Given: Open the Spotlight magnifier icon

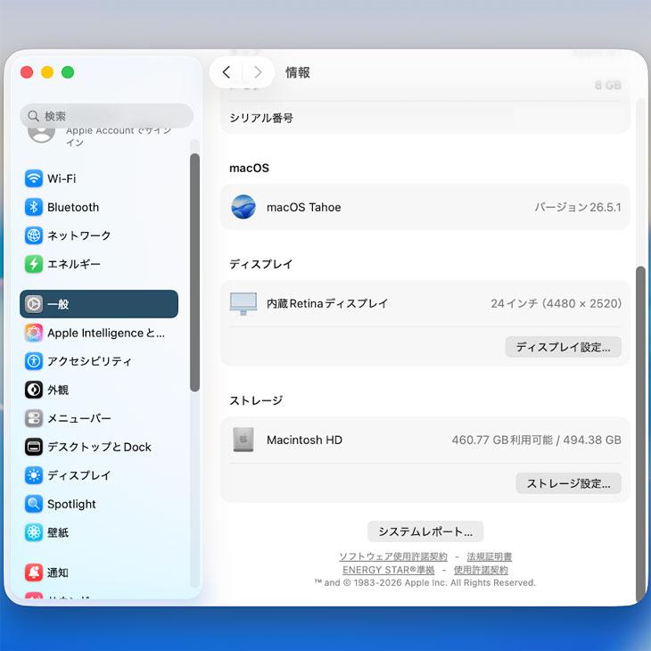Looking at the screenshot, I should pyautogui.click(x=34, y=504).
